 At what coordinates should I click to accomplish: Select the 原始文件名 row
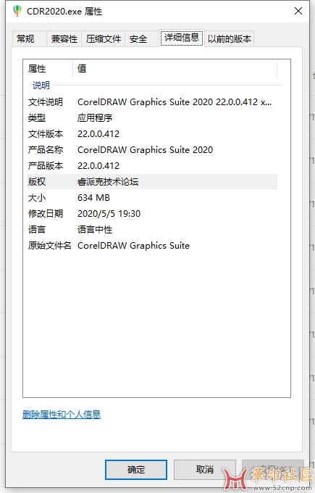(152, 246)
